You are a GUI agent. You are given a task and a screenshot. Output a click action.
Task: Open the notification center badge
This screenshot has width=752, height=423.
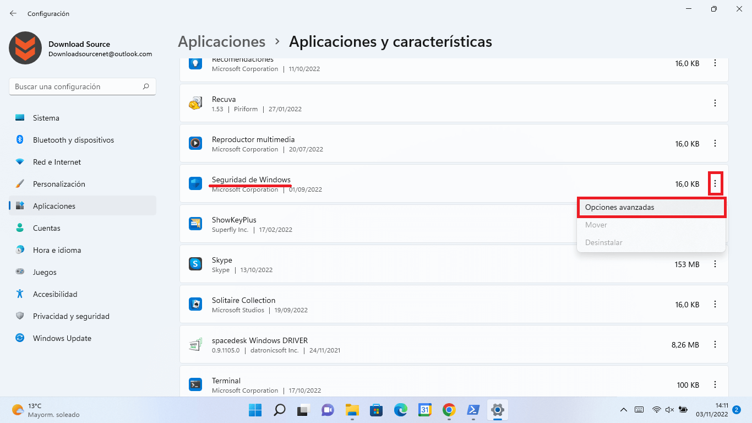[x=737, y=410]
